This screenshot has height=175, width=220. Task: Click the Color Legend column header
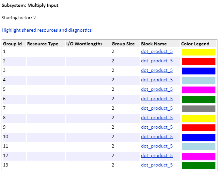click(195, 44)
